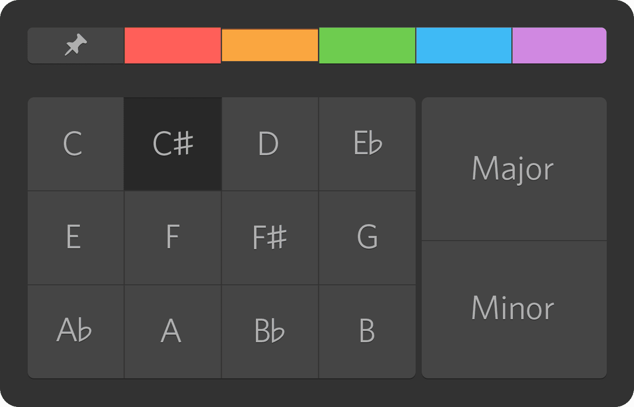Select the E♭ note button

367,144
